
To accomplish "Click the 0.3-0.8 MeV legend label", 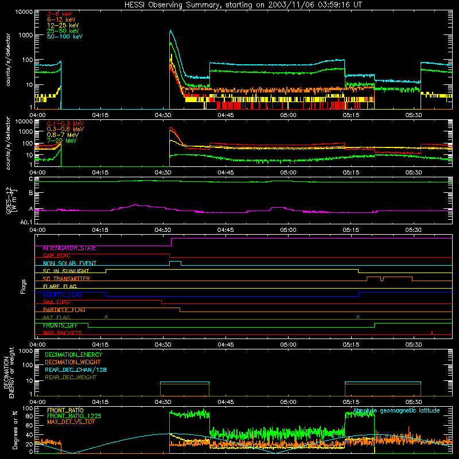I will [x=65, y=129].
